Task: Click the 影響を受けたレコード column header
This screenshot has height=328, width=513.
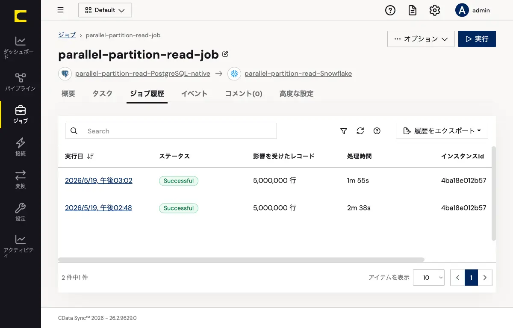Action: [284, 157]
